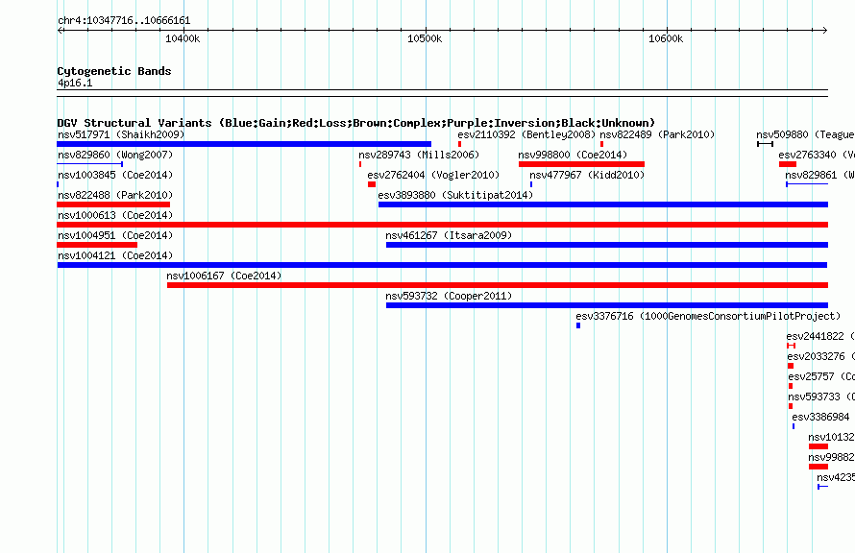Click the chr4:10347716..10666161 region label
Viewport: 855px width, 553px height.
(124, 21)
